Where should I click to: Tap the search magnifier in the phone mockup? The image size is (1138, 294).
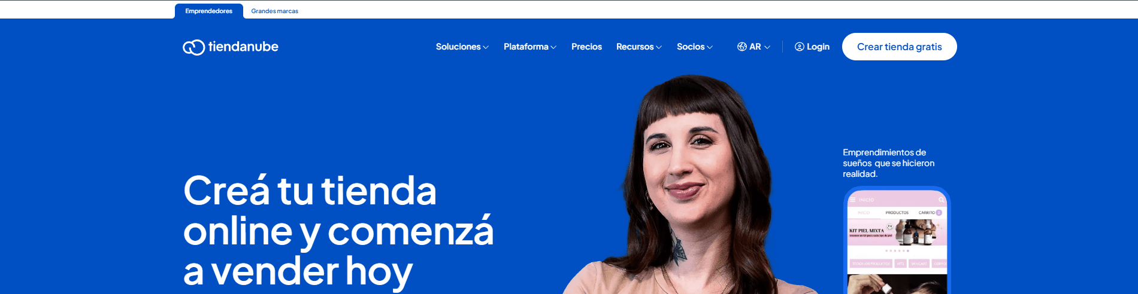[x=941, y=200]
